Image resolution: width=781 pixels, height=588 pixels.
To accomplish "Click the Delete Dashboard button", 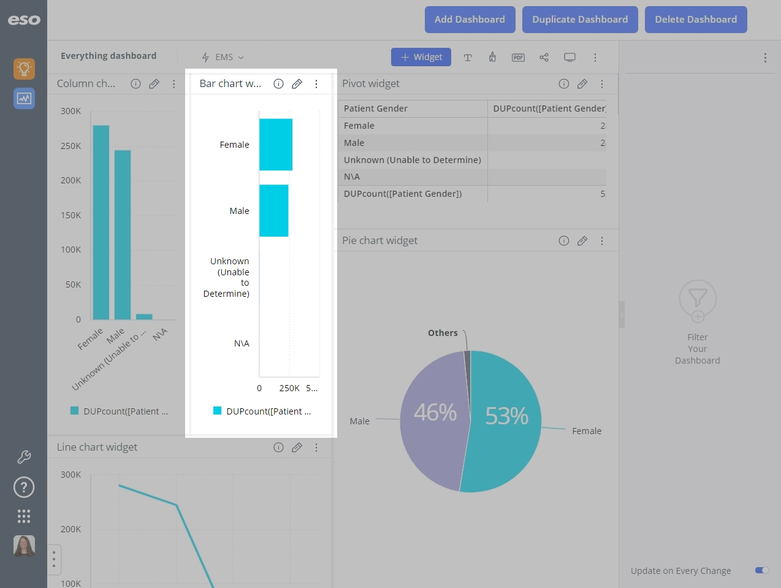I will tap(696, 20).
